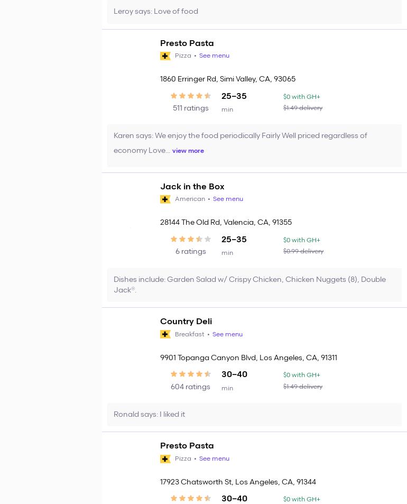Screen dimensions: 407x504
Task: Open the Country Deli restaurant title
Action: (186, 322)
